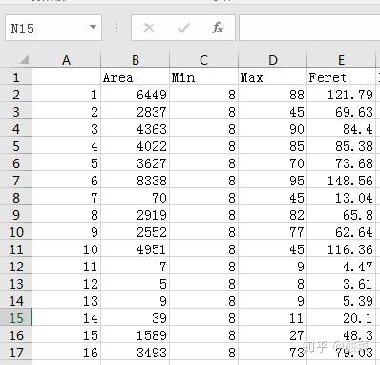Select column A header

point(67,60)
